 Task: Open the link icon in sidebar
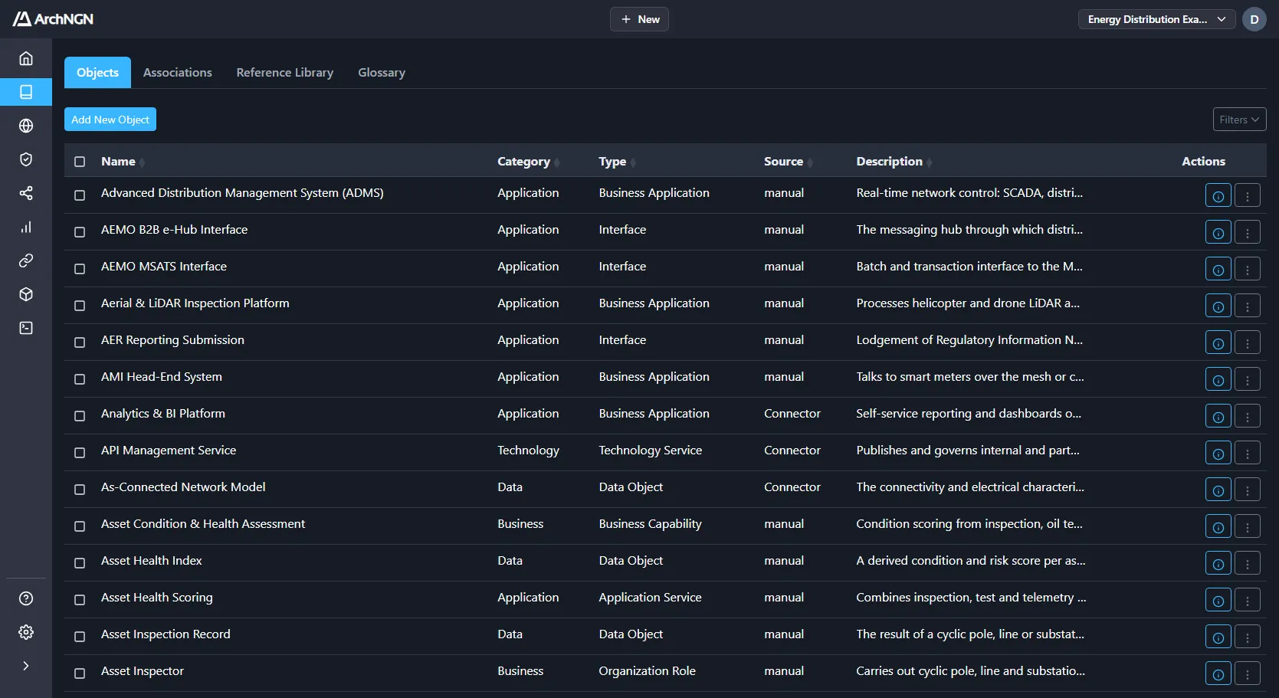[x=26, y=261]
